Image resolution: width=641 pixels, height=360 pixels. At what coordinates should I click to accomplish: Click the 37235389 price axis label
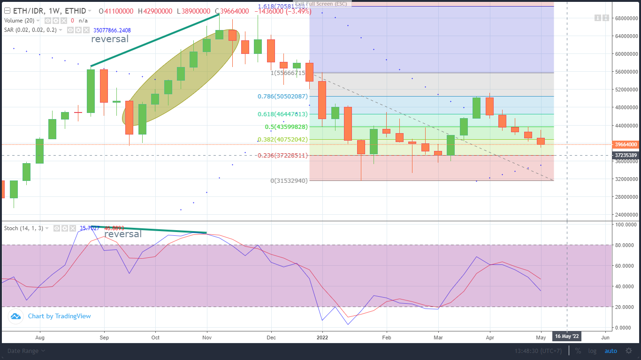[626, 155]
